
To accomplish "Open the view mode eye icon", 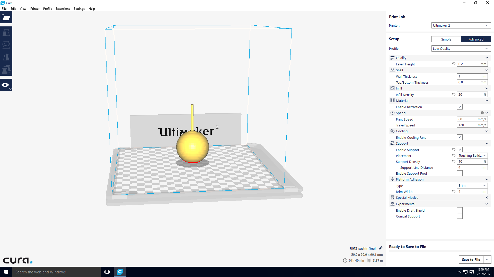I will 6,85.
